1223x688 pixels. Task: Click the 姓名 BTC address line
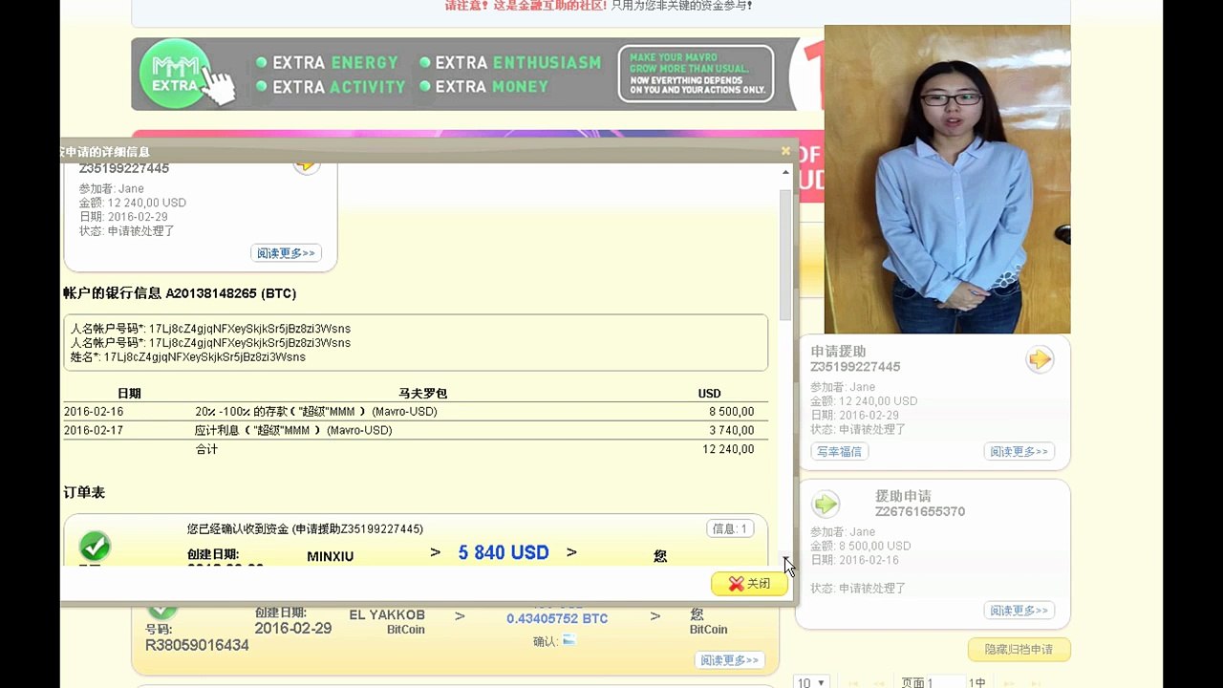(x=188, y=357)
